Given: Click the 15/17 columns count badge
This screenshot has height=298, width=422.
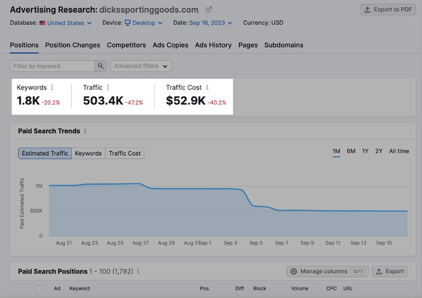Looking at the screenshot, I should click(358, 272).
